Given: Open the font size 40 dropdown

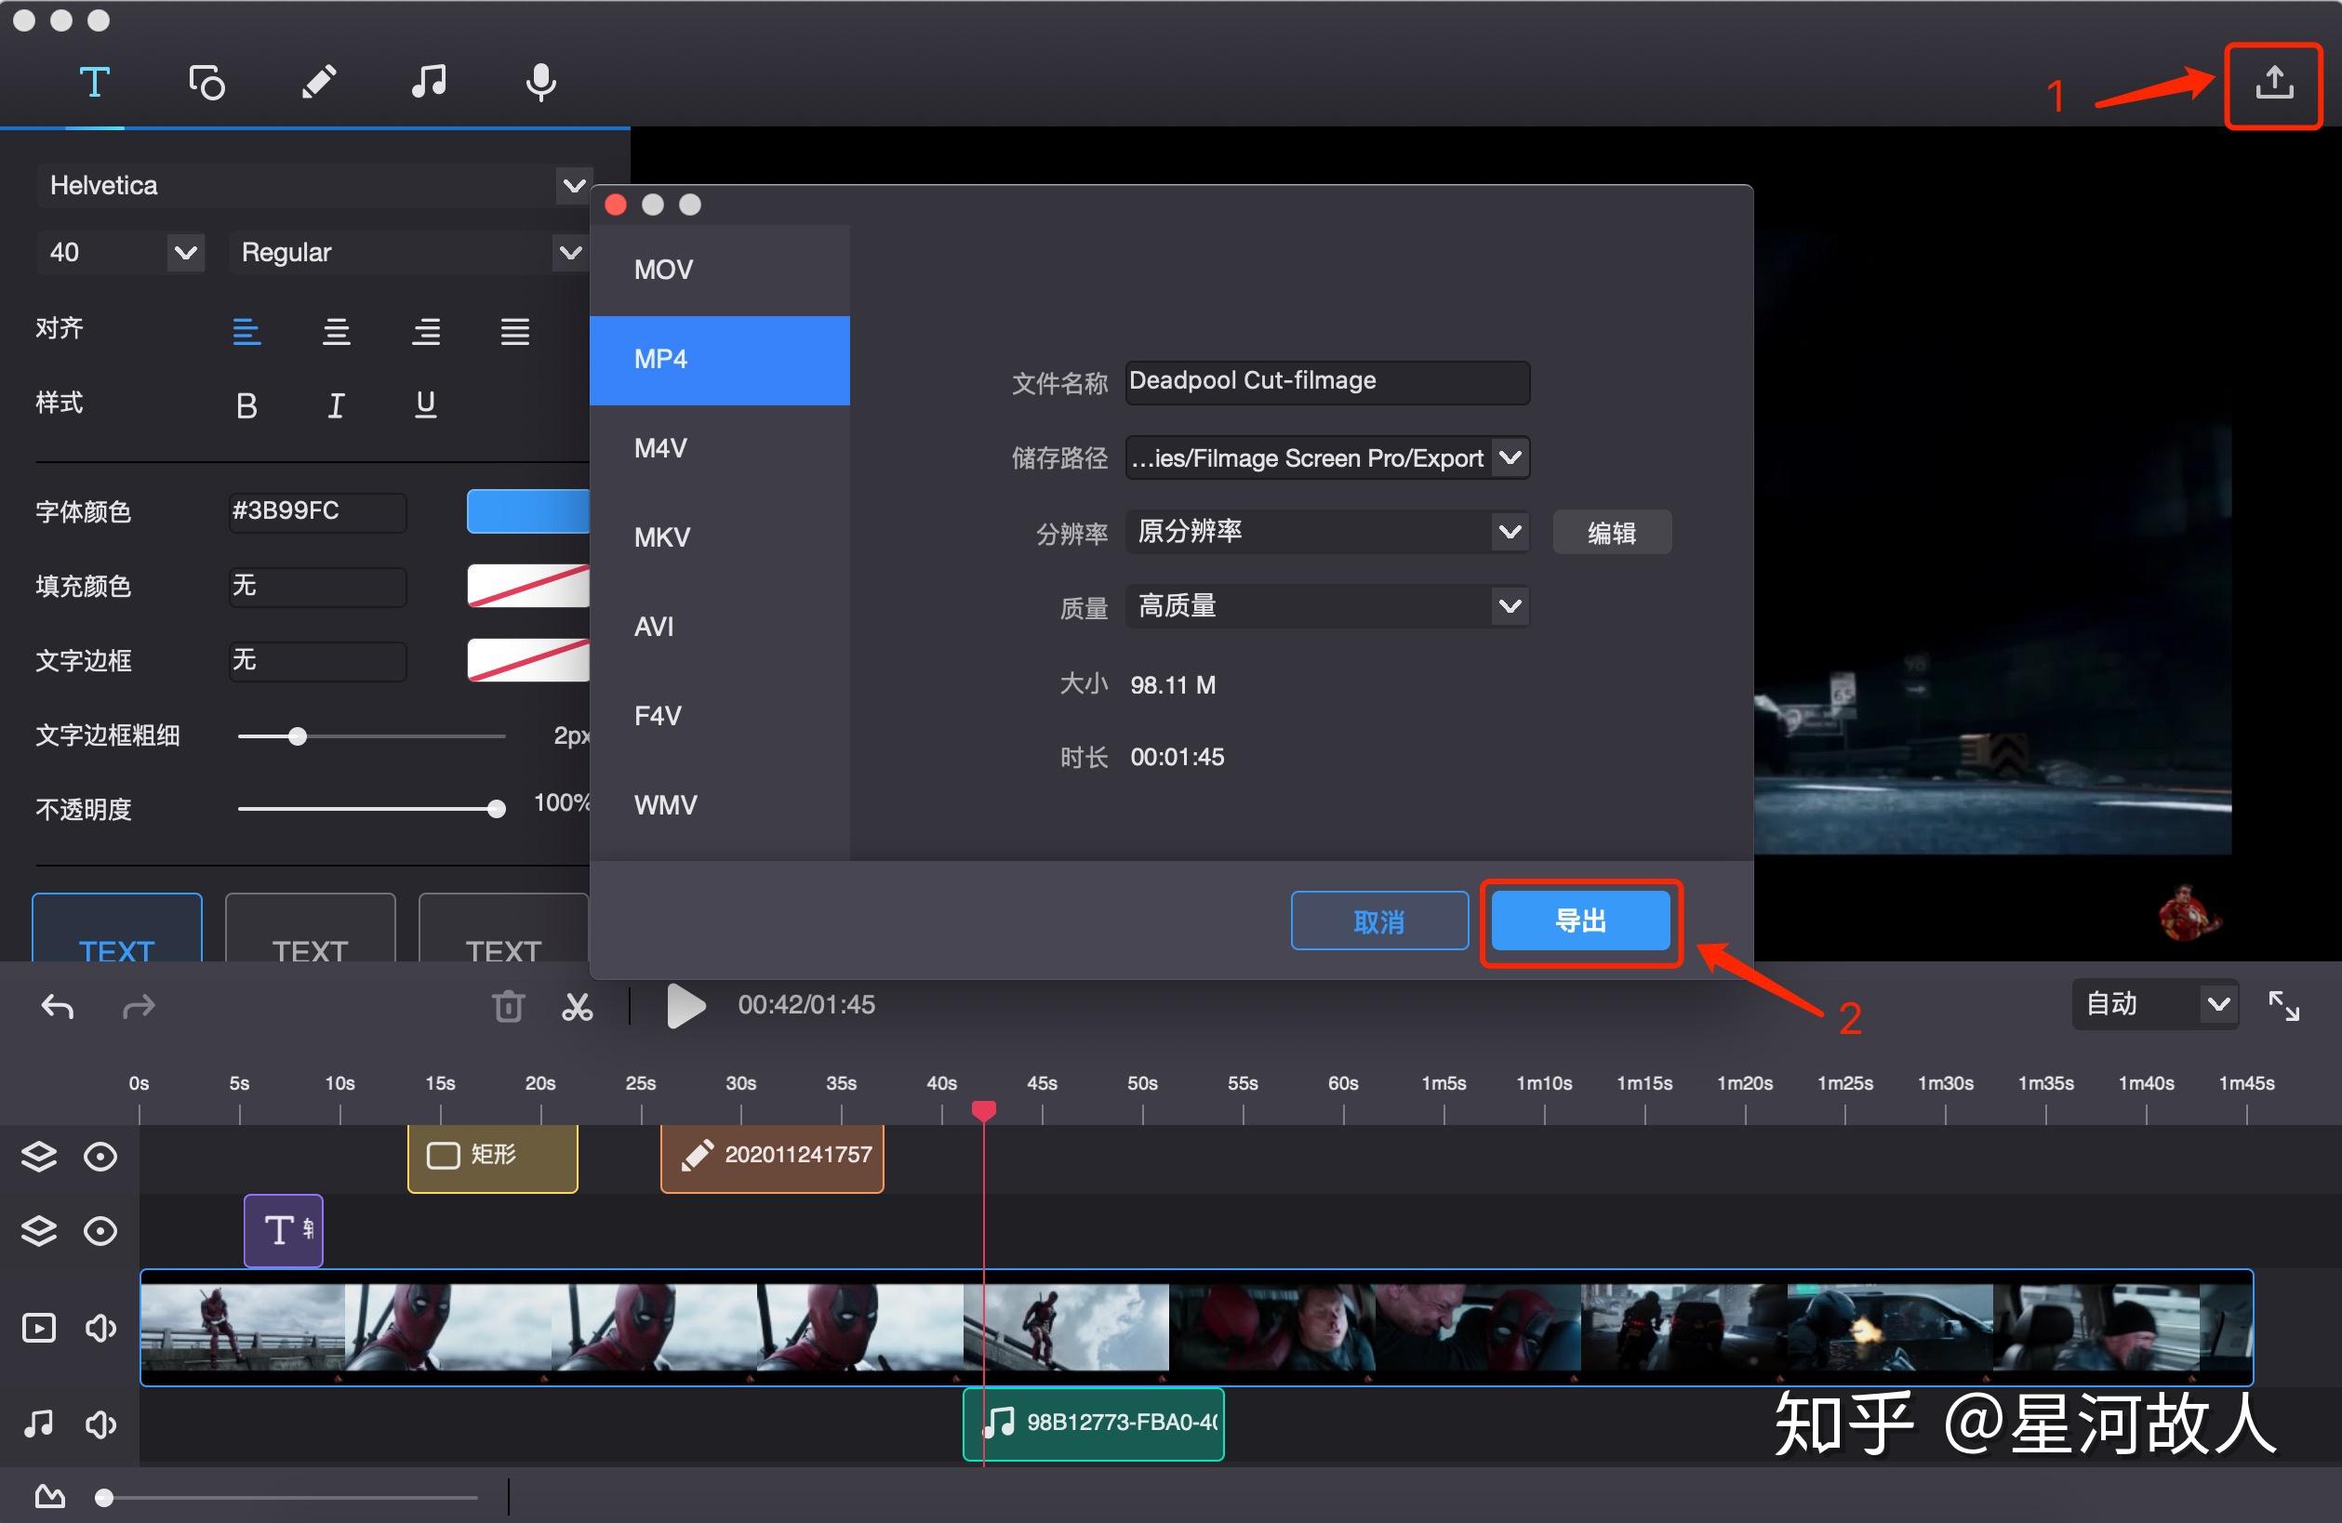Looking at the screenshot, I should pos(185,253).
